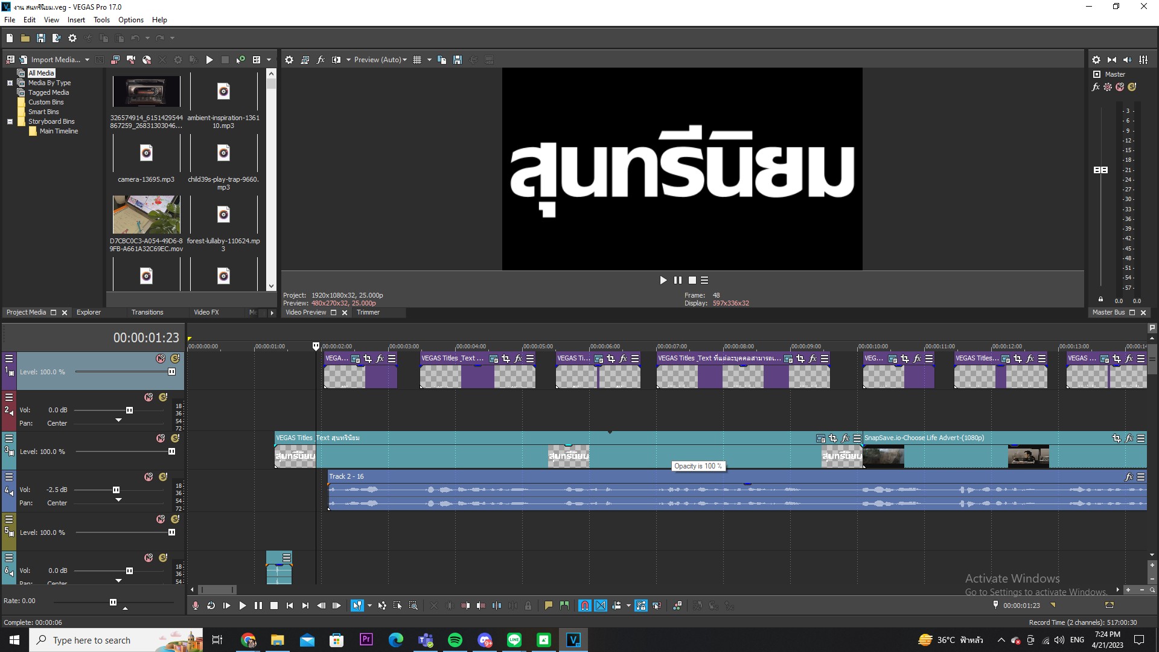Open Render As from main toolbar
This screenshot has width=1159, height=652.
(x=57, y=38)
